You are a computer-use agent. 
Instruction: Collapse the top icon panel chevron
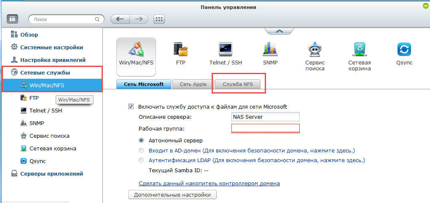point(279,31)
